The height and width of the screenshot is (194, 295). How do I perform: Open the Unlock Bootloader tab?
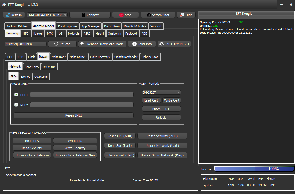[x=126, y=57]
